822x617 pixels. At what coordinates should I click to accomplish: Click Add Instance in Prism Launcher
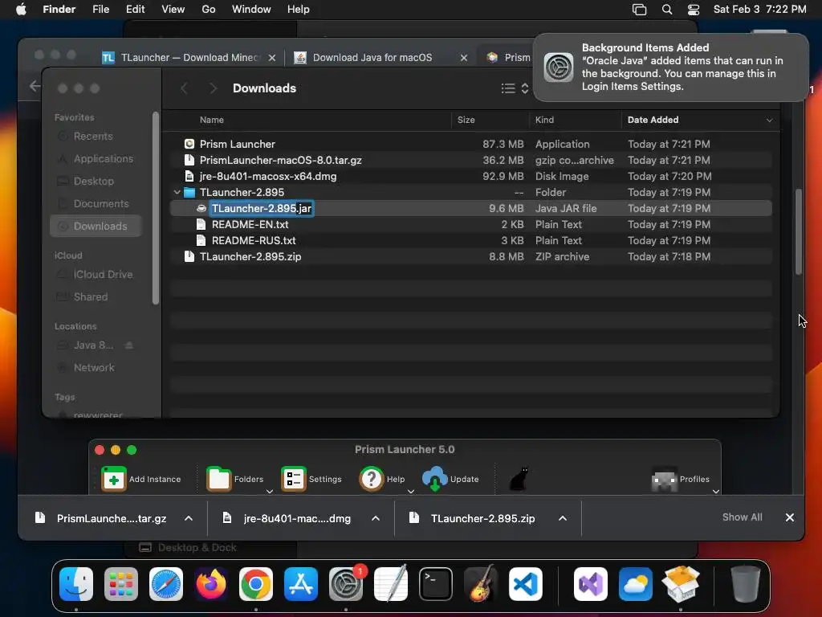click(x=141, y=479)
